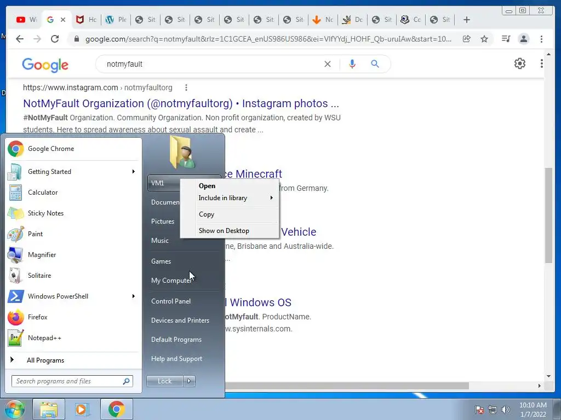The width and height of the screenshot is (561, 420).
Task: Launch Paint from Start menu
Action: click(x=73, y=234)
